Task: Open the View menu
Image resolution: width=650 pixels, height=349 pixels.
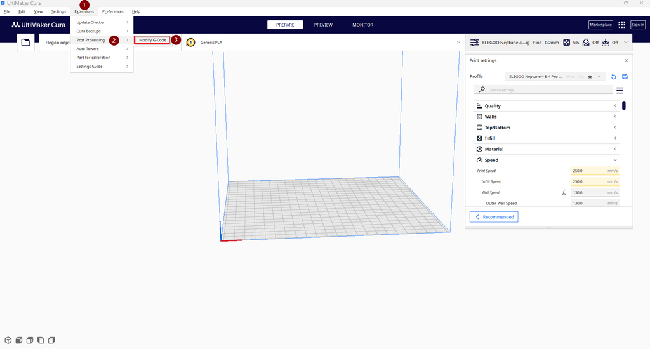Action: point(38,11)
